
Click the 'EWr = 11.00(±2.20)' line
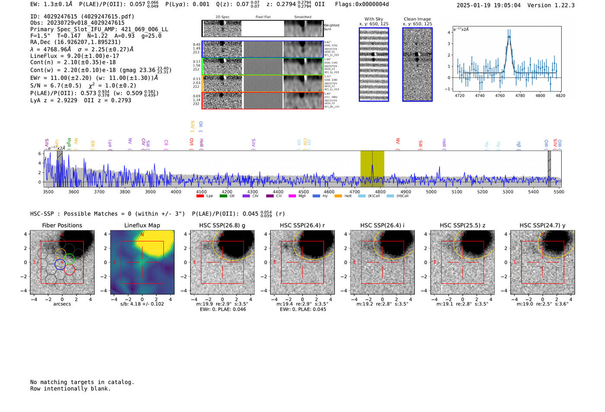pos(61,78)
